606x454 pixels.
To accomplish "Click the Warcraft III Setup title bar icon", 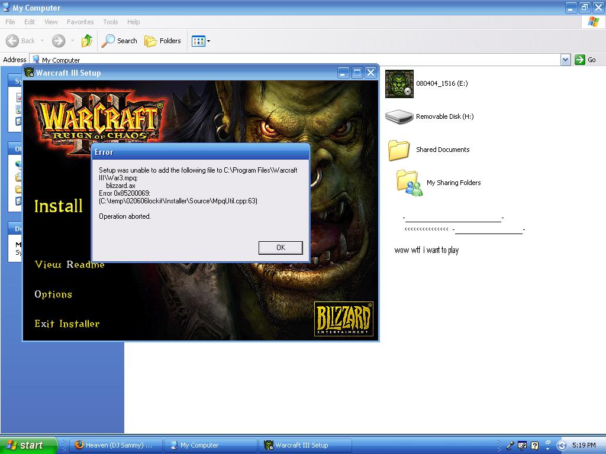I will 29,72.
